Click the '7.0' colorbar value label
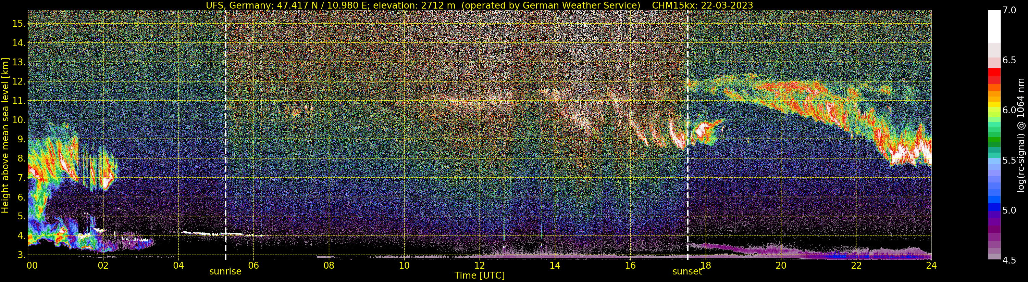This screenshot has width=1028, height=282. pos(1009,10)
